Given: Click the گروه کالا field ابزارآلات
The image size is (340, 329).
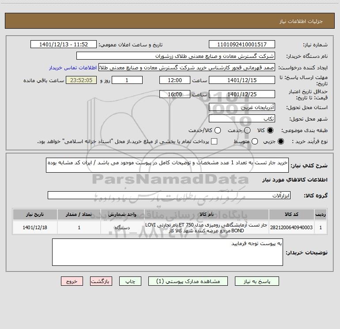Looking at the screenshot, I should (x=169, y=195).
